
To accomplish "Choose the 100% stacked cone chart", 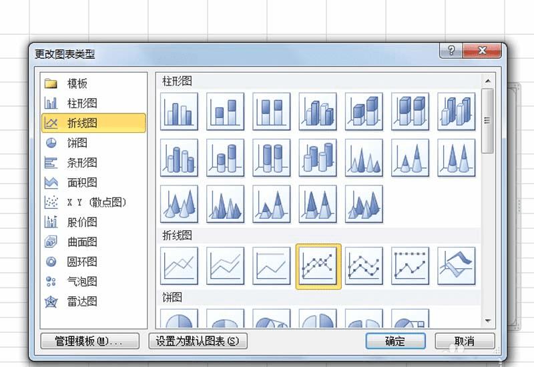I will pos(457,157).
